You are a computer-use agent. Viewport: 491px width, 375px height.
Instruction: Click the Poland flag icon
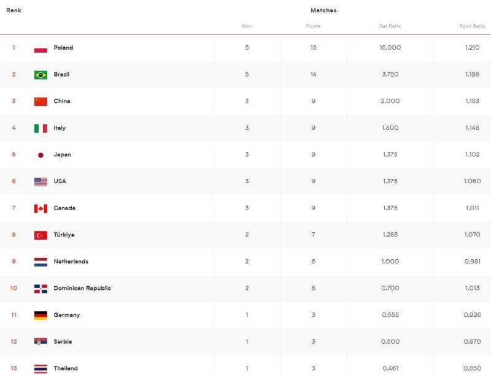41,48
